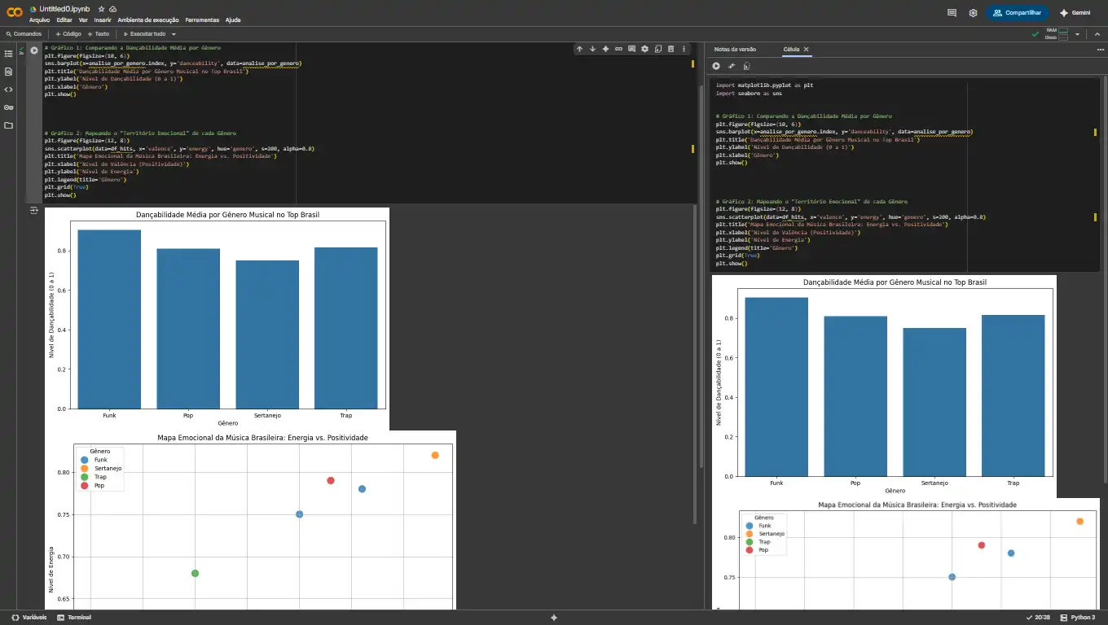Open the Comandos search palette

24,34
